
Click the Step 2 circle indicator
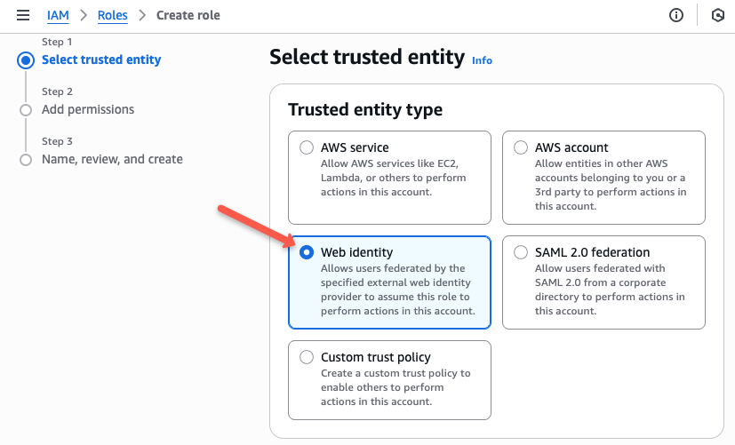[26, 110]
